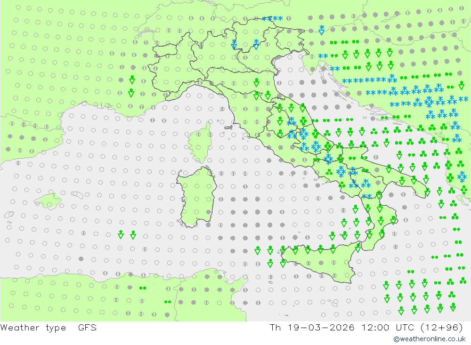Click the "(12+96)" forecast offset text
Image resolution: width=471 pixels, height=345 pixels.
[442, 327]
